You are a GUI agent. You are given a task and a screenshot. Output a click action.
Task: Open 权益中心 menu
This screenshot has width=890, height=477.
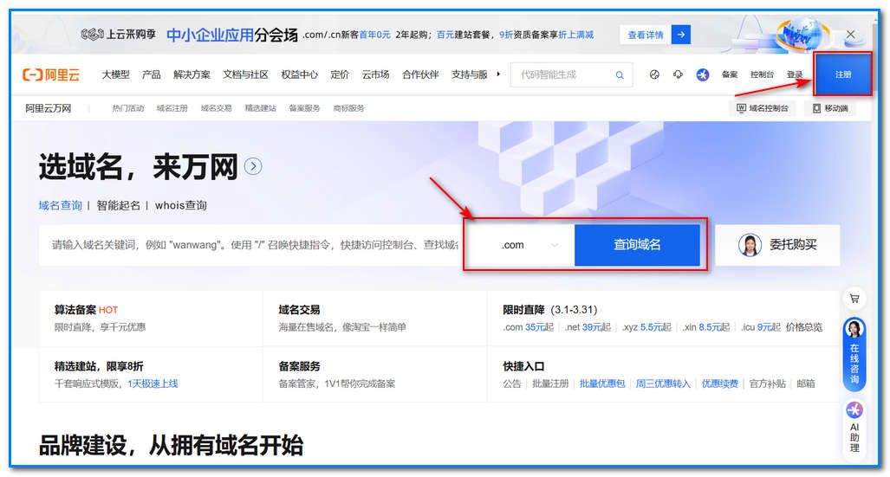point(300,74)
